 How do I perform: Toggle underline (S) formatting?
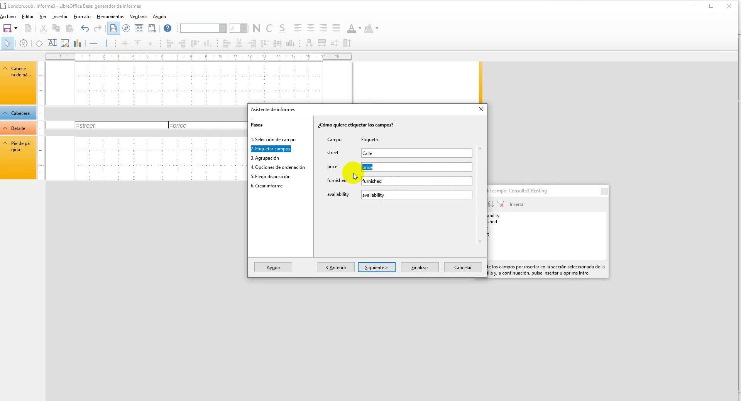click(x=282, y=28)
